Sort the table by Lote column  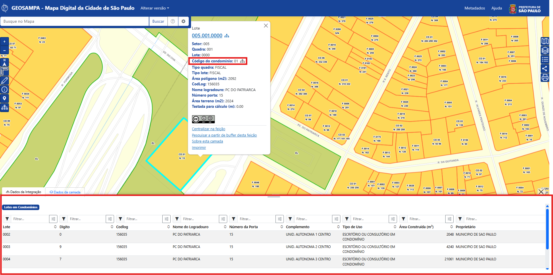click(55, 227)
